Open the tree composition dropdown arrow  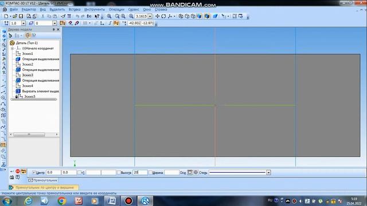tap(21, 35)
